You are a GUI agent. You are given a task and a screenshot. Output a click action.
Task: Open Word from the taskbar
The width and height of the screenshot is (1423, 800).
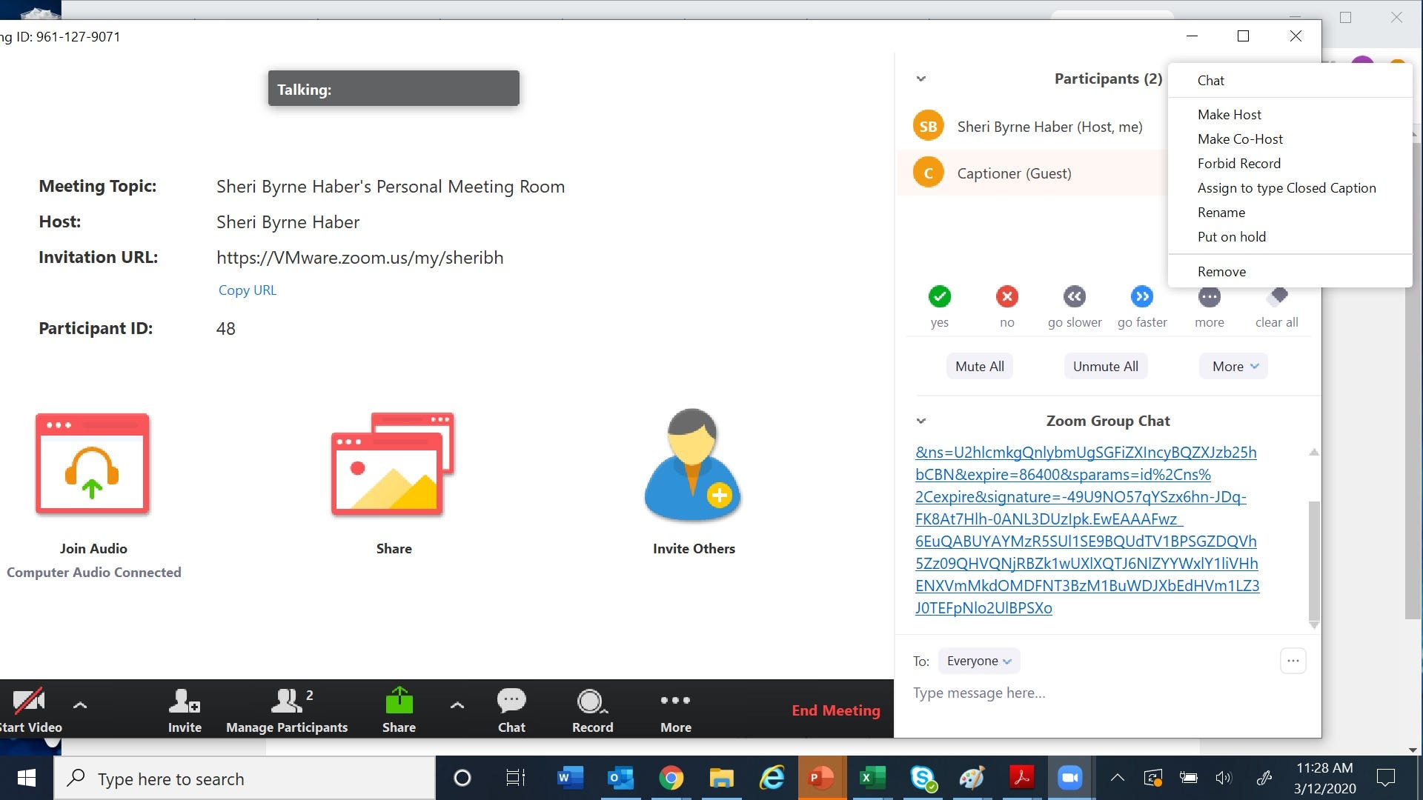coord(570,778)
